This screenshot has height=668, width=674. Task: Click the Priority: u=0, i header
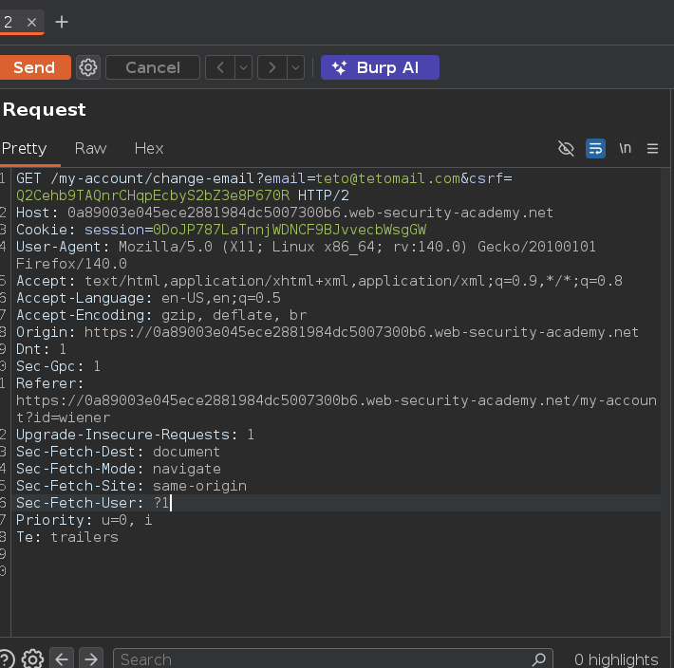click(x=84, y=520)
